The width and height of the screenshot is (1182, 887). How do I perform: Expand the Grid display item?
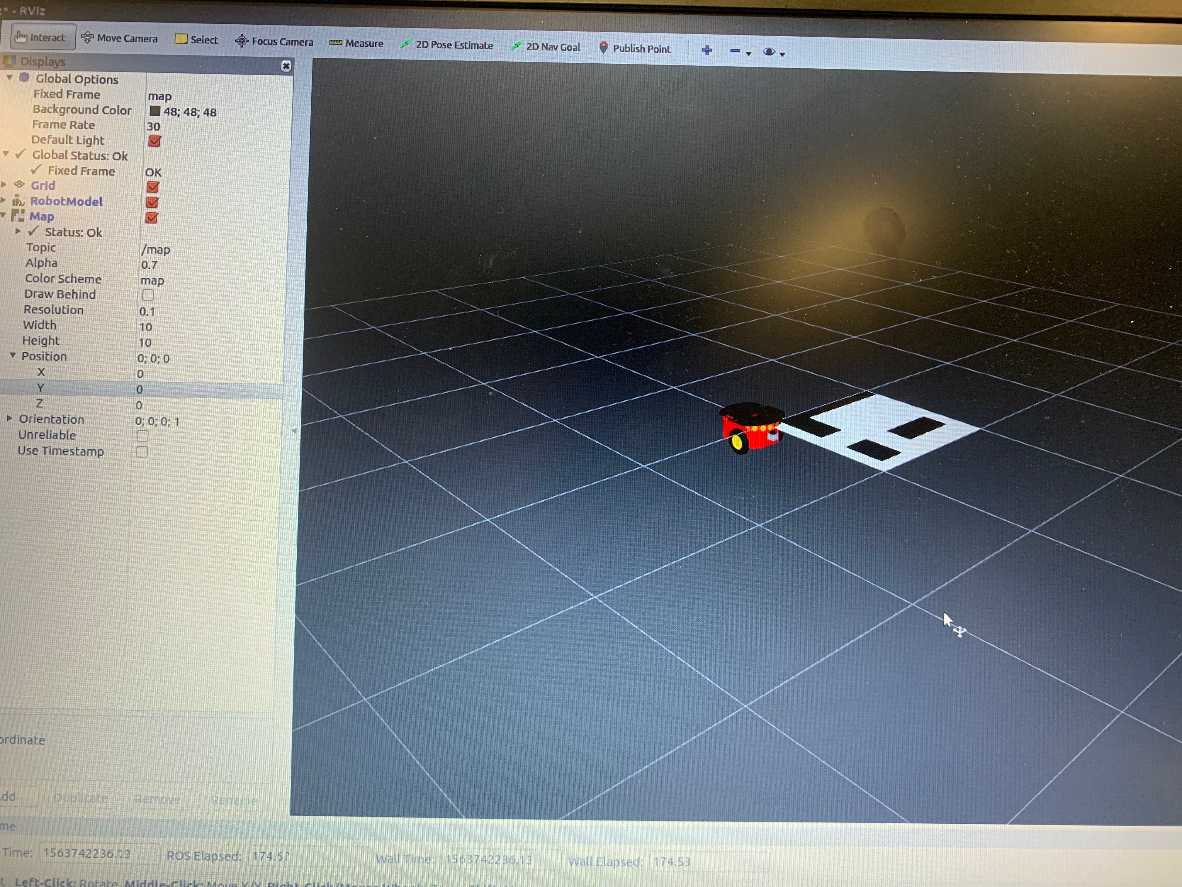point(4,184)
